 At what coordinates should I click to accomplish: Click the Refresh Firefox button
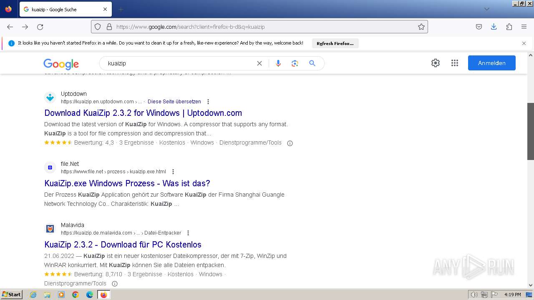[335, 43]
